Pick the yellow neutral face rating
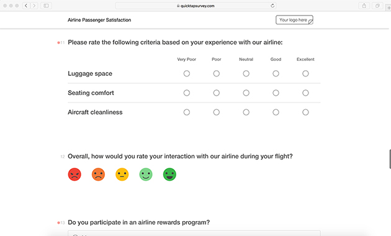Screen dimensions: 391x236 [x=122, y=175]
